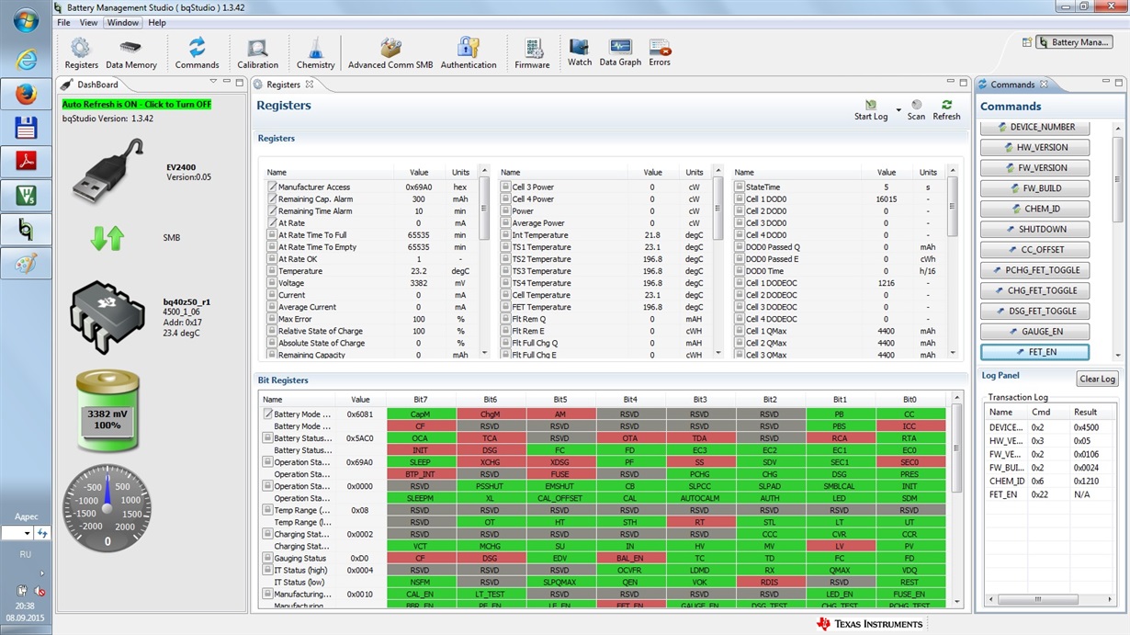Open Advanced Comm SMB
Image resolution: width=1130 pixels, height=635 pixels.
coord(390,53)
